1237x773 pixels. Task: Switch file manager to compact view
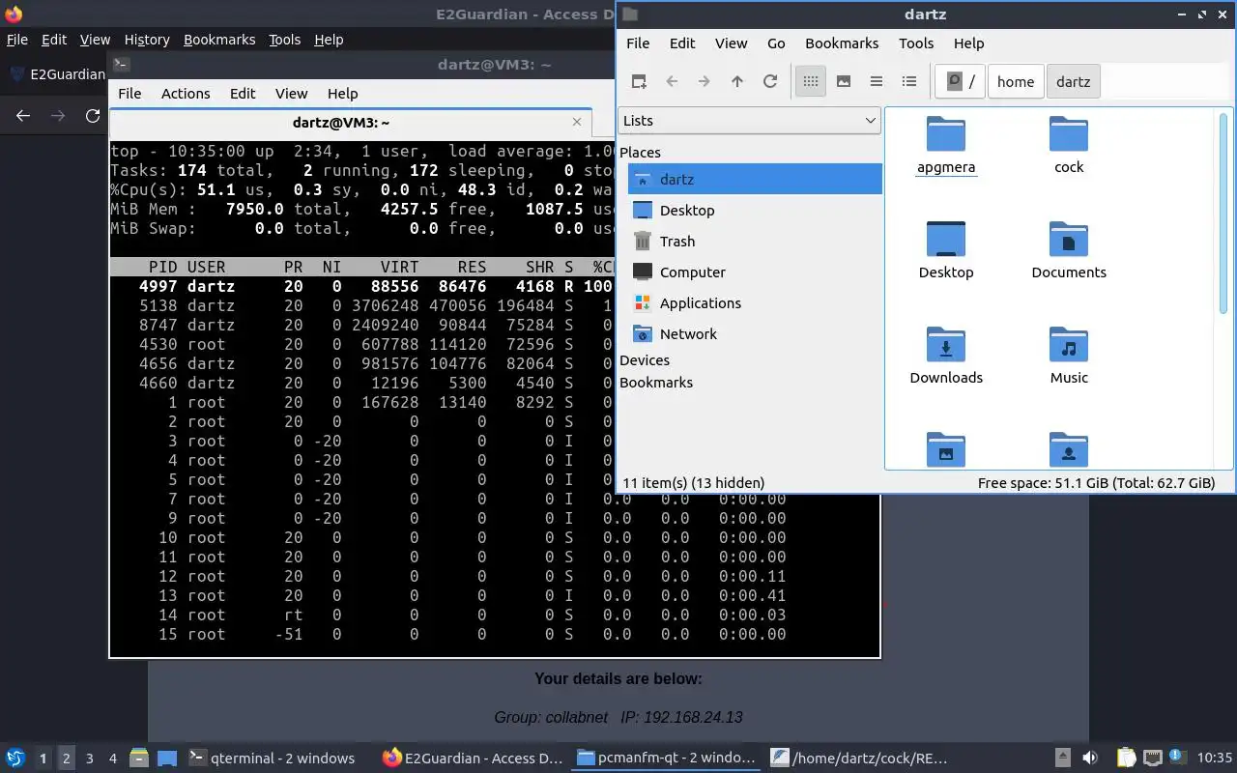(x=877, y=82)
